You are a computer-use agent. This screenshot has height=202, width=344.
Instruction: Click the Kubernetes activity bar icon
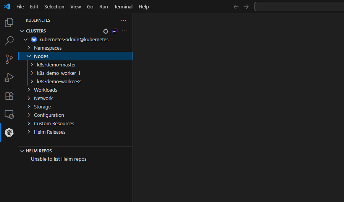coord(9,133)
